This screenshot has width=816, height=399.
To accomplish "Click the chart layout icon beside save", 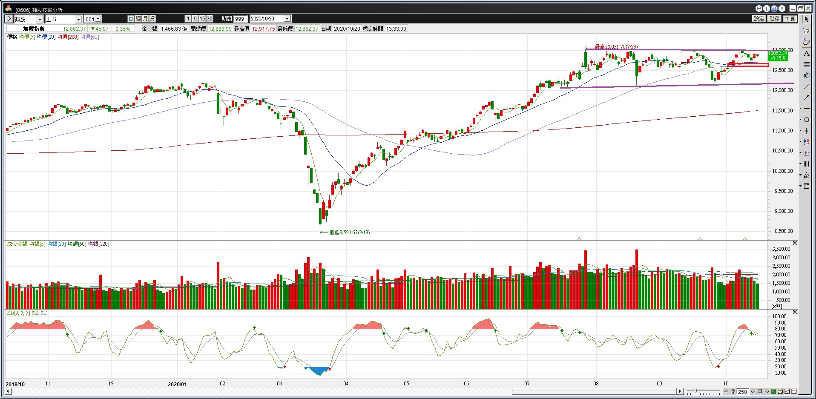I will point(787,391).
